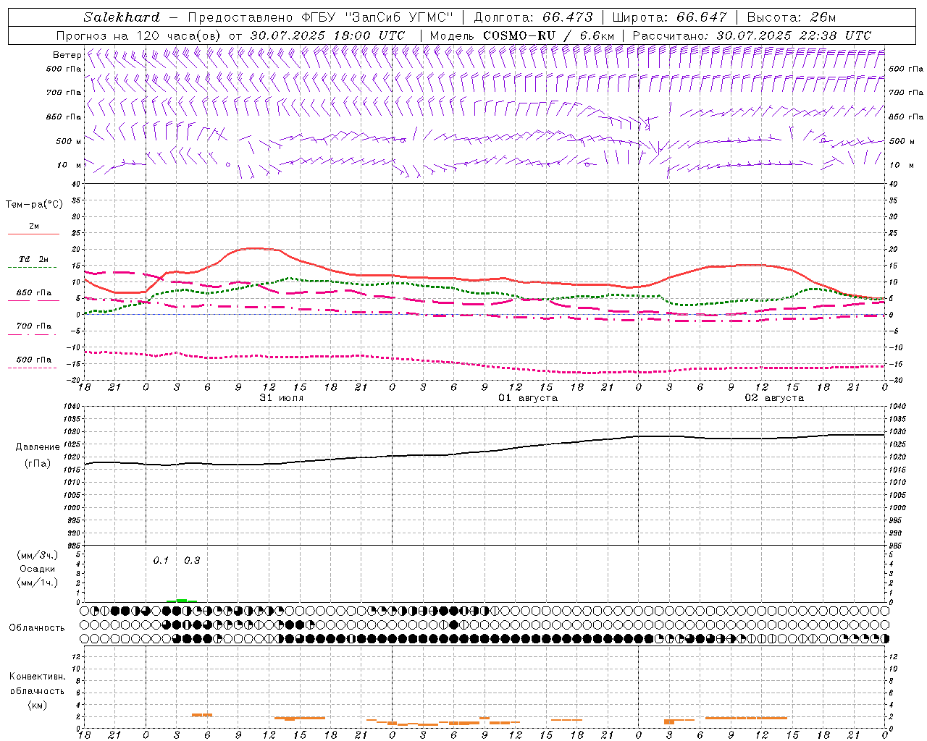Click the longitude value "Долгота: 66.473"

coord(533,17)
